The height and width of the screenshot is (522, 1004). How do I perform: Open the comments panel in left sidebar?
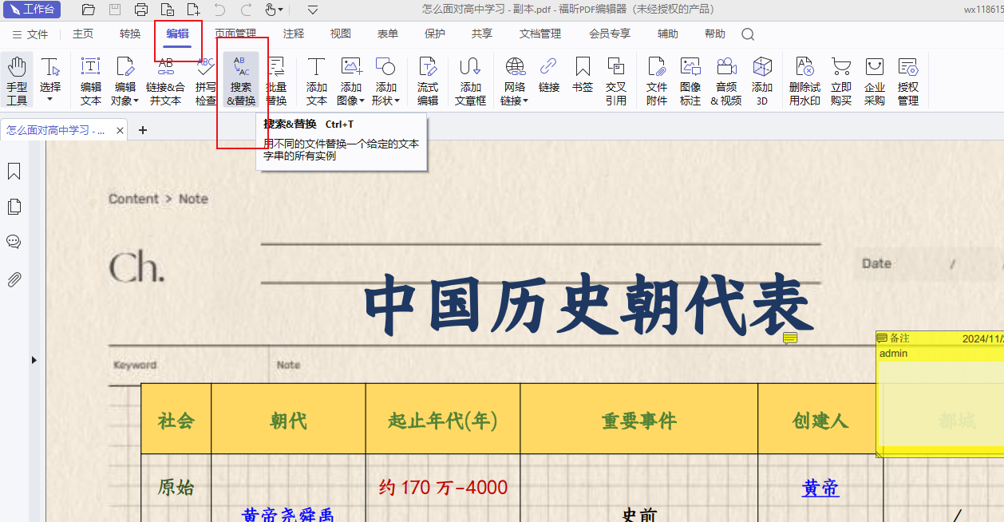coord(14,242)
